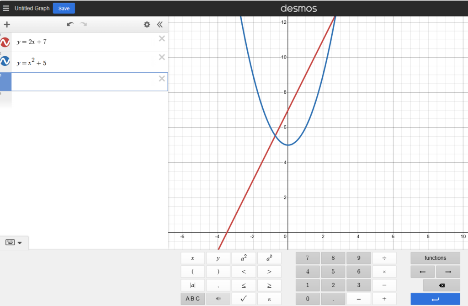Insert variable x from keypad
The image size is (468, 306).
point(192,258)
